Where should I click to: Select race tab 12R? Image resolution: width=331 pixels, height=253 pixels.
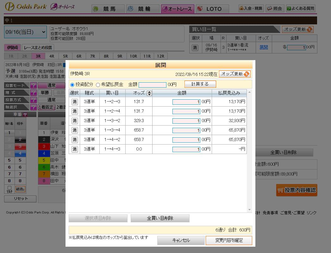161,56
